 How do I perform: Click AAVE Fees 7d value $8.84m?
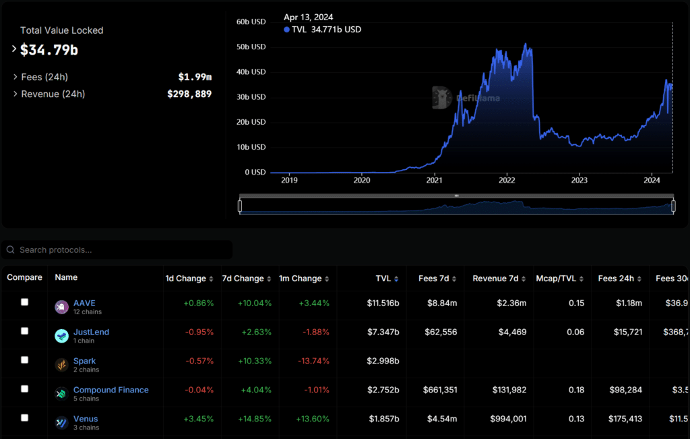pos(442,303)
